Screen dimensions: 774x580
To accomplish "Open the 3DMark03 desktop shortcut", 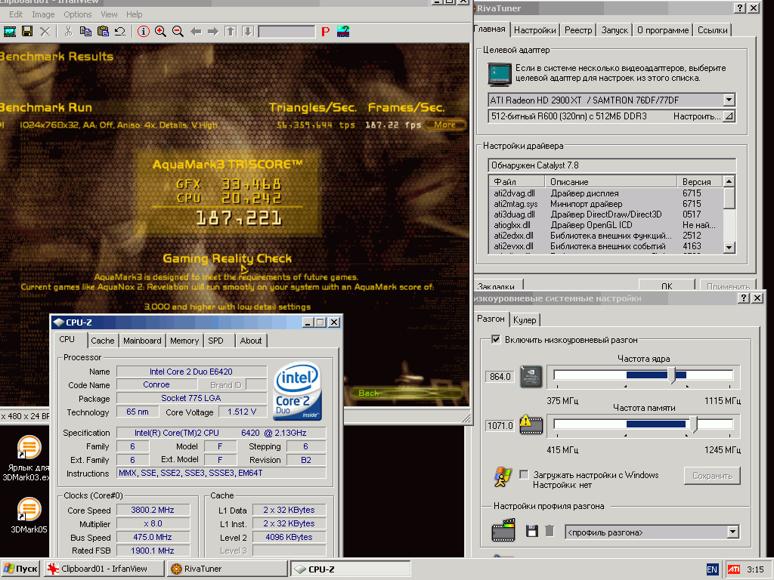I will [28, 458].
